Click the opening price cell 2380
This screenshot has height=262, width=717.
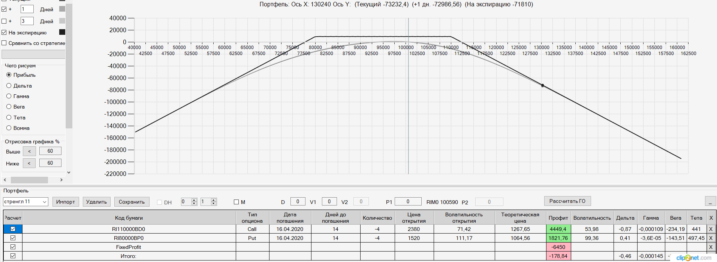tap(414, 229)
